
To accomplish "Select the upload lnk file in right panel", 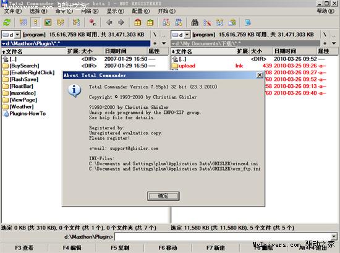I will 249,66.
